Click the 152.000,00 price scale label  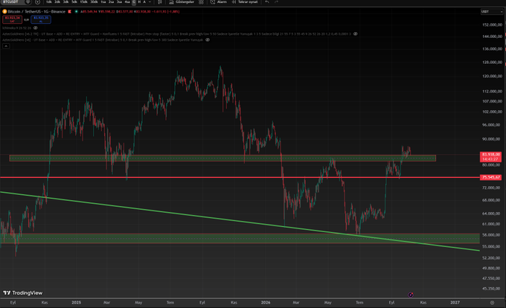492,25
